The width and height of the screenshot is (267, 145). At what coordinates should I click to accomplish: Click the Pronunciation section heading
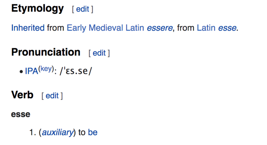click(46, 52)
